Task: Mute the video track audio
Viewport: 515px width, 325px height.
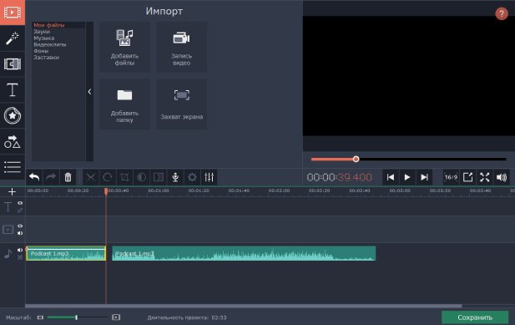Action: click(20, 233)
